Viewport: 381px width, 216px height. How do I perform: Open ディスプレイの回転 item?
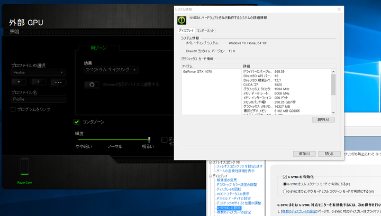(x=229, y=190)
